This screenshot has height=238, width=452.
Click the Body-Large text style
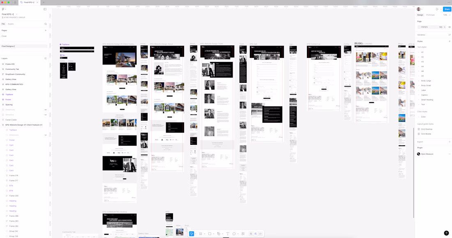[426, 80]
